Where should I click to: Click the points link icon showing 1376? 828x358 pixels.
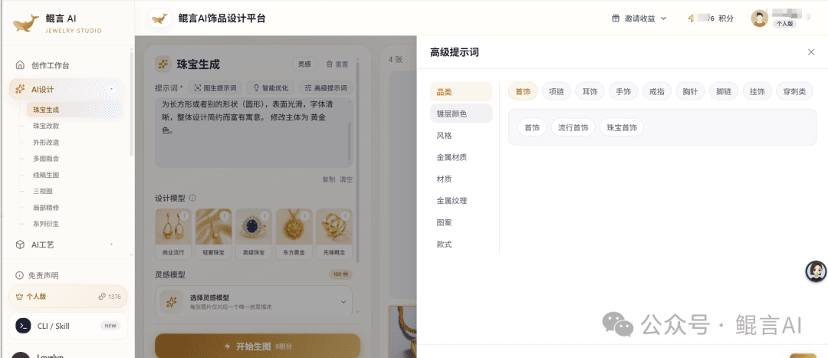click(x=102, y=297)
